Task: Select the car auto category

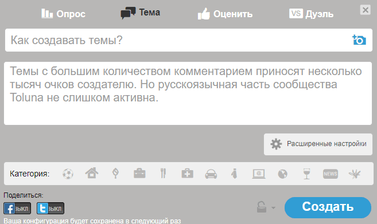Action: coord(211,174)
